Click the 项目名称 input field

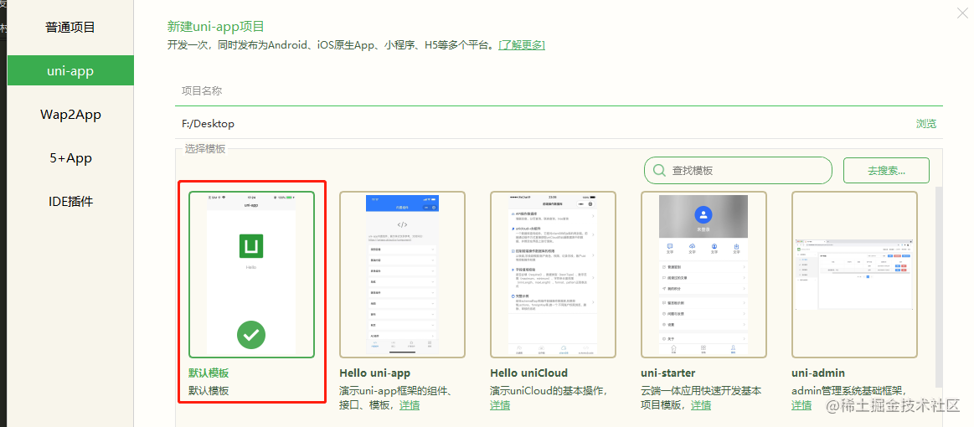pyautogui.click(x=559, y=91)
